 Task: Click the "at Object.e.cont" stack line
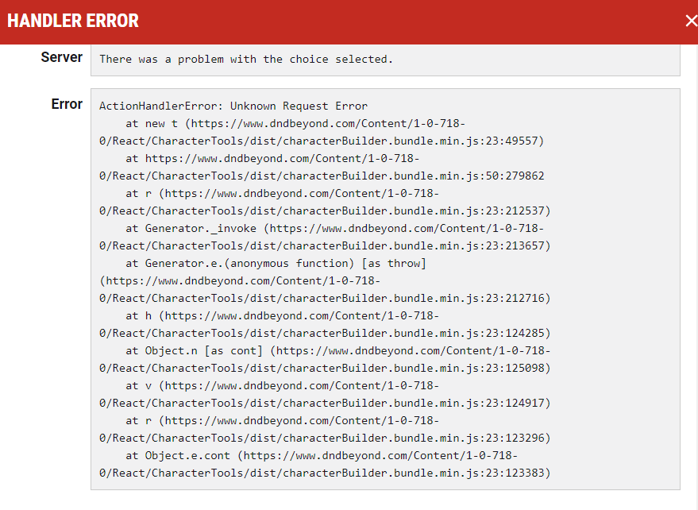coord(322,456)
